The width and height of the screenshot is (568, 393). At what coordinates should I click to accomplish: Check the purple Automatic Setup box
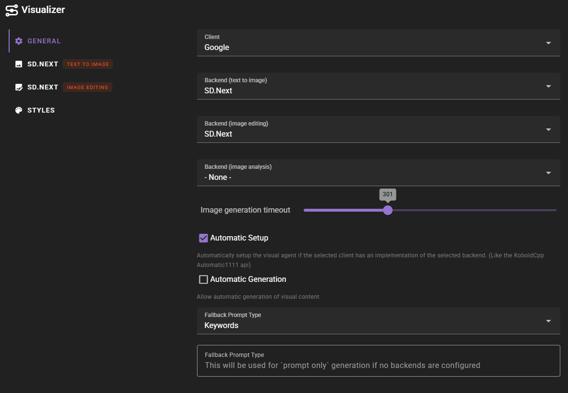[203, 238]
